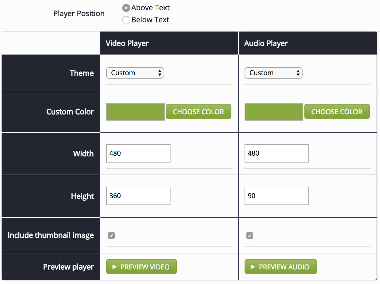This screenshot has width=380, height=284.
Task: Click the Theme row label
Action: pyautogui.click(x=82, y=73)
